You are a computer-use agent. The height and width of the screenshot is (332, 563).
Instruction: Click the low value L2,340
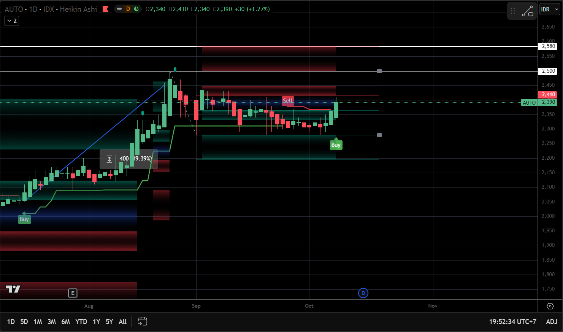coord(200,9)
